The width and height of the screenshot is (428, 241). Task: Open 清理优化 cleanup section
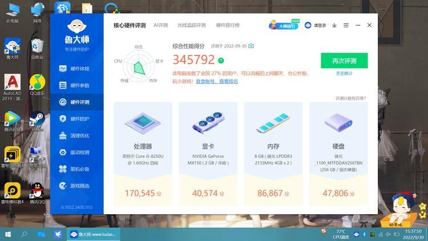(x=79, y=136)
